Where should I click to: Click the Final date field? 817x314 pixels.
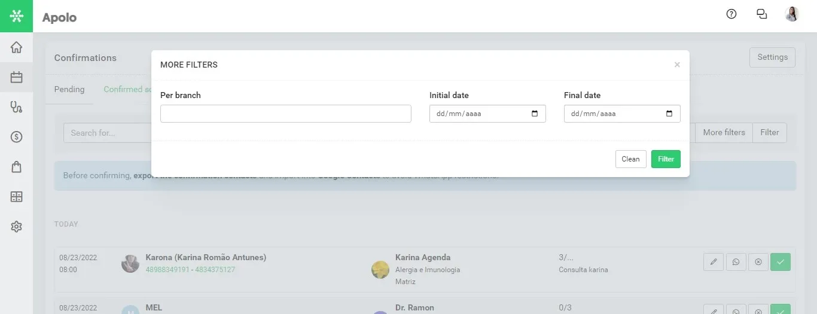pos(622,114)
